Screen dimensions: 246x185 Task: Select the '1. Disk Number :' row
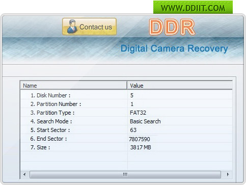pyautogui.click(x=126, y=95)
